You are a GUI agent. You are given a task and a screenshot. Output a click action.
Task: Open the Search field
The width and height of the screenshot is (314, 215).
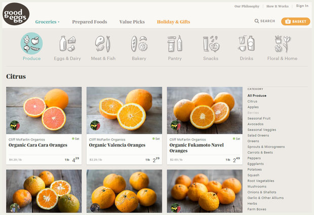click(265, 21)
